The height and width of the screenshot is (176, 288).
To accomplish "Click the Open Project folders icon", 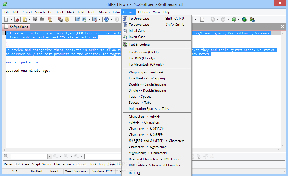I will 67,19.
